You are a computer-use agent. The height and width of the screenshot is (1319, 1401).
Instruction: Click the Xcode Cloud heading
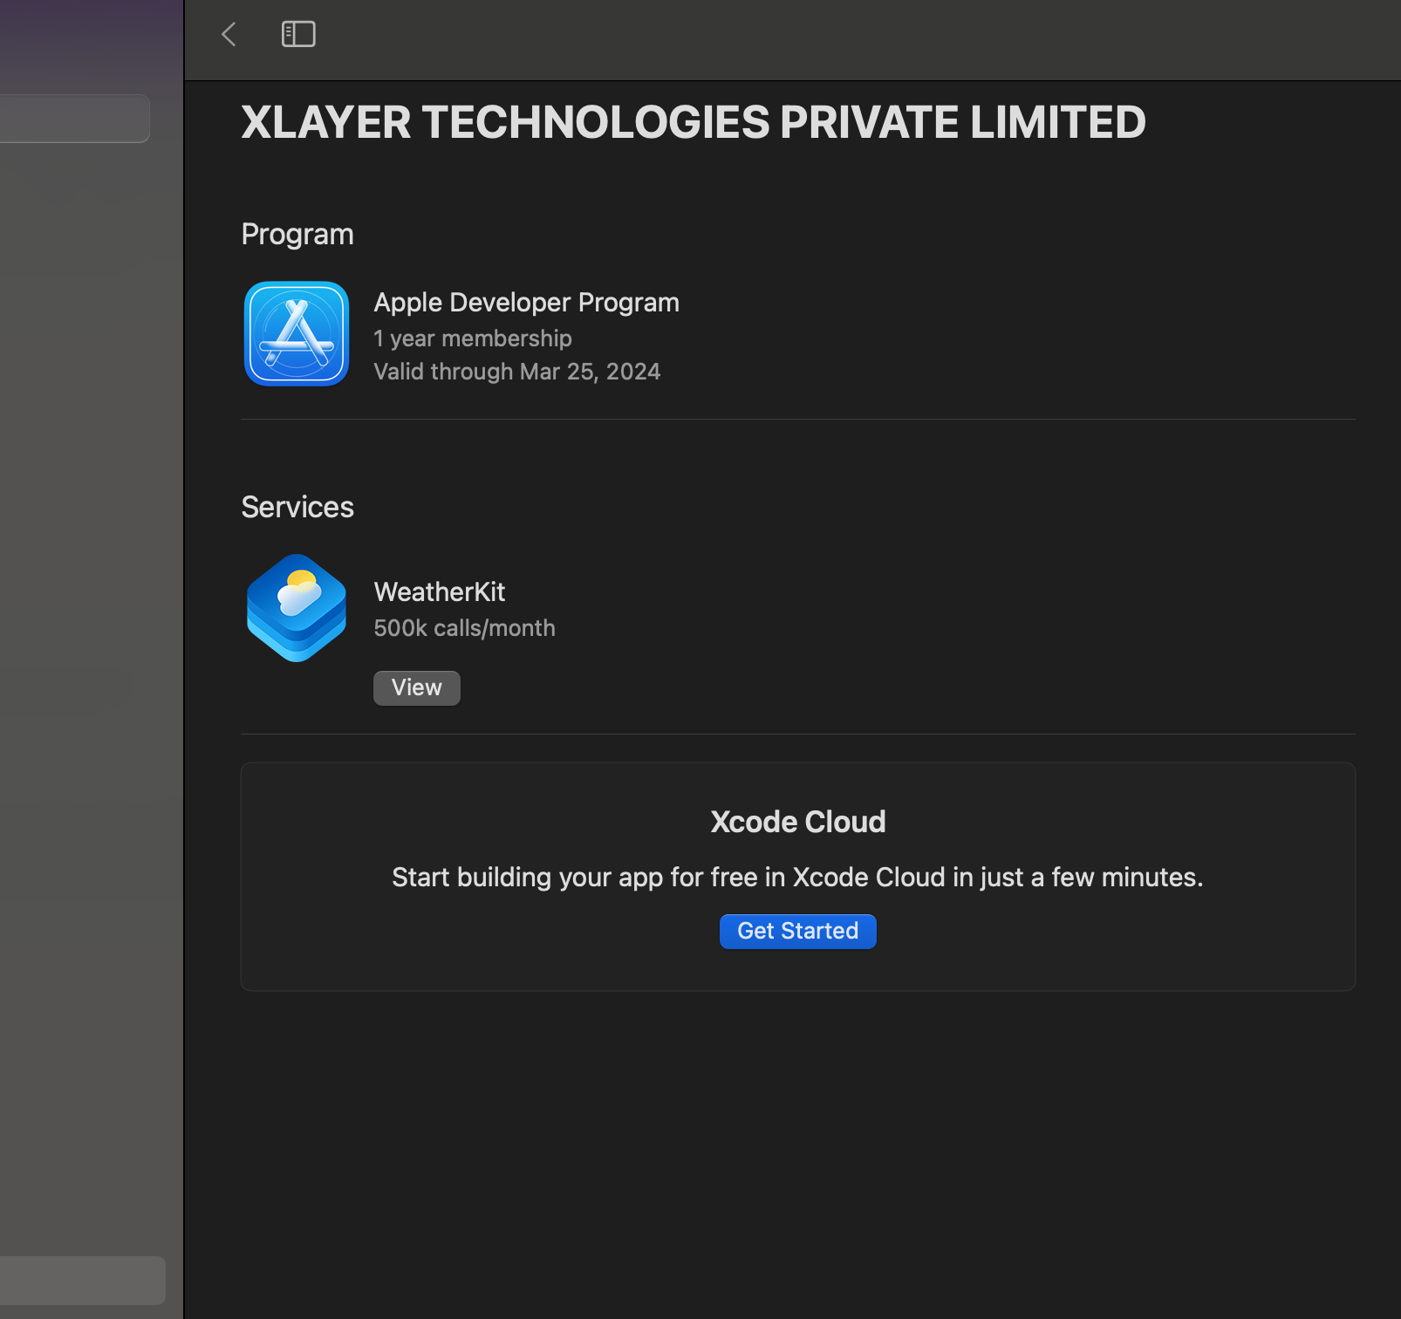coord(797,822)
